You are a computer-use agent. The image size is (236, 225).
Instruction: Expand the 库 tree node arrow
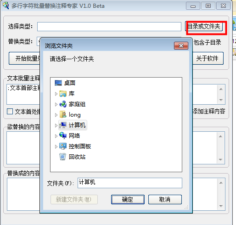pos(56,94)
